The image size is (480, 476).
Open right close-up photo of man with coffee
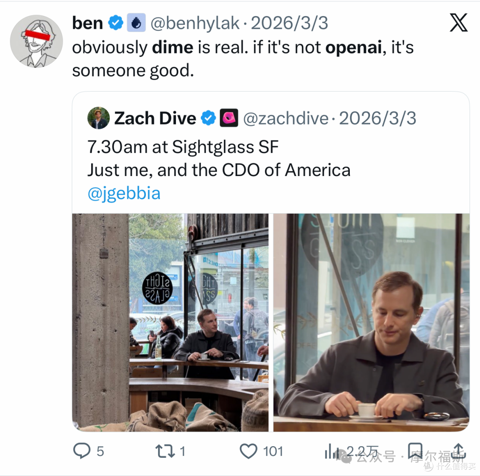[x=371, y=322]
